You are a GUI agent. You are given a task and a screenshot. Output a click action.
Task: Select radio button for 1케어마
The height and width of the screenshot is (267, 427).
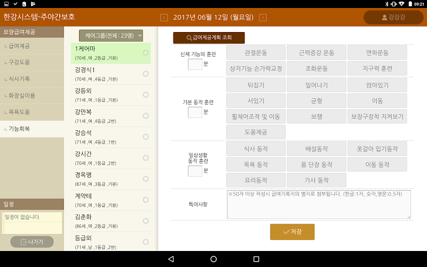(x=146, y=53)
